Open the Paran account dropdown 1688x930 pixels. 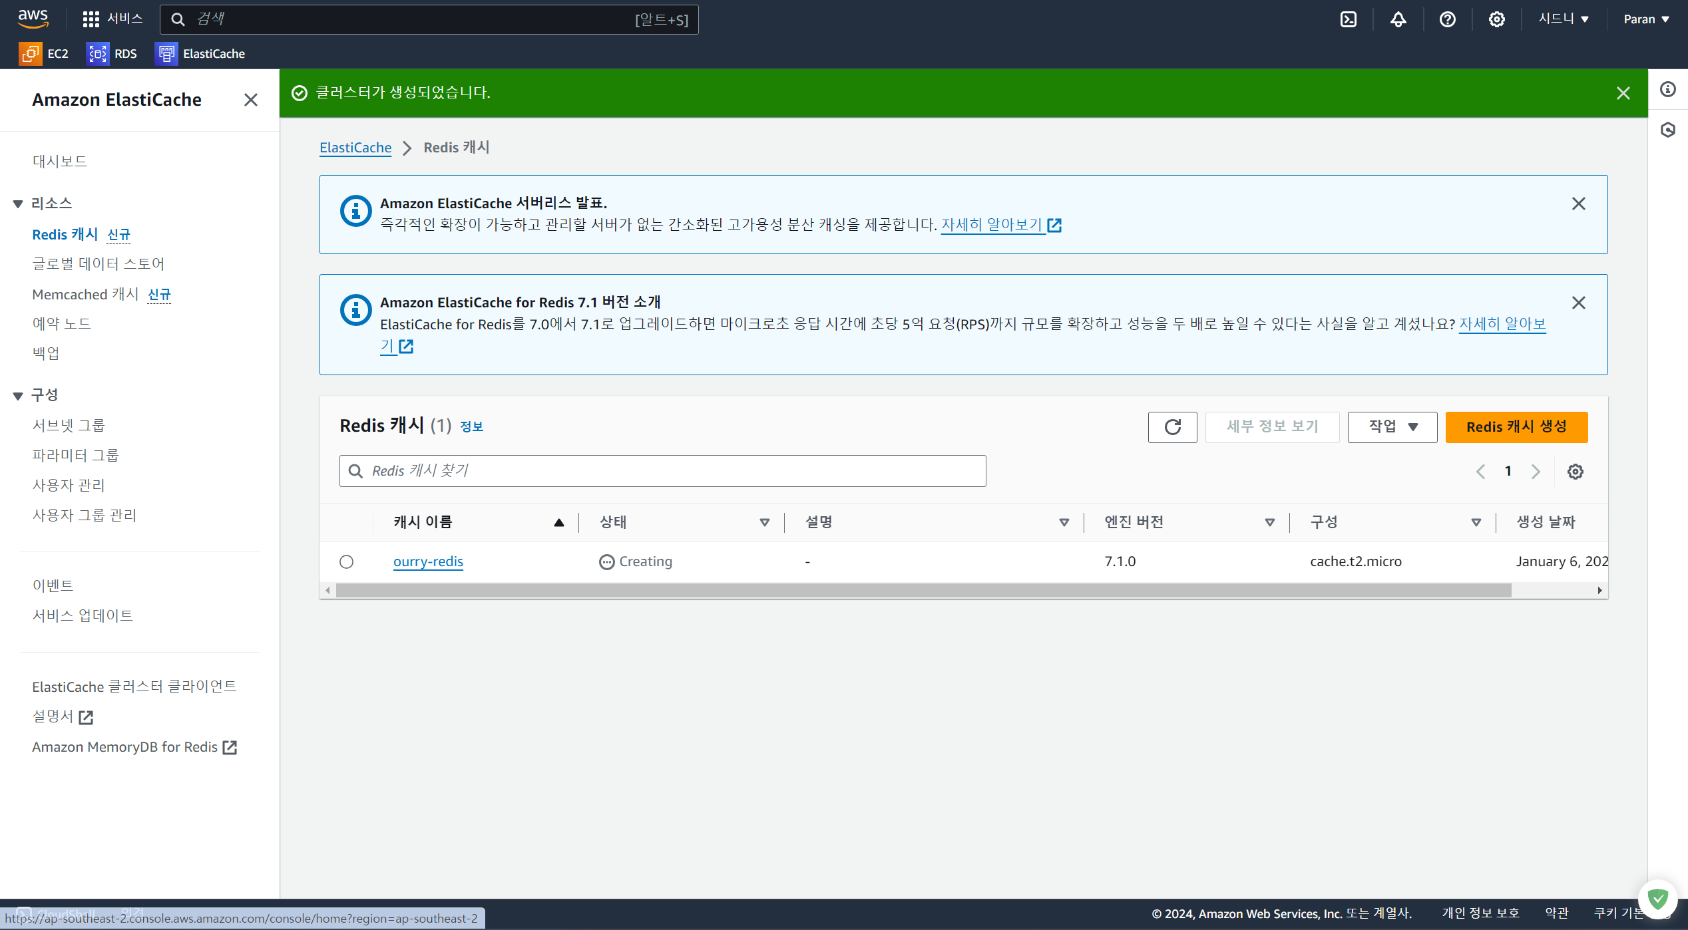coord(1647,19)
